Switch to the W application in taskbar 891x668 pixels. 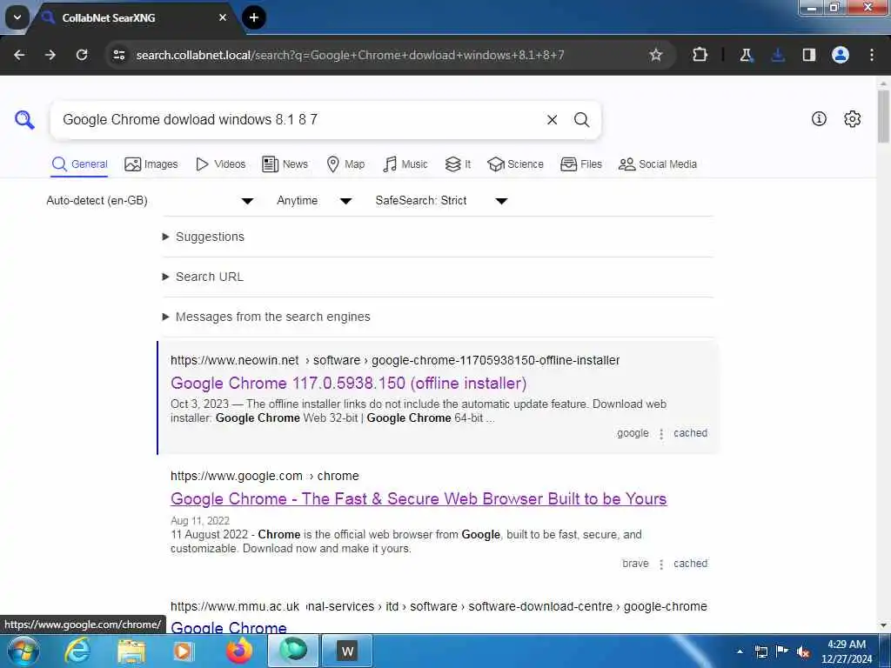click(x=347, y=651)
